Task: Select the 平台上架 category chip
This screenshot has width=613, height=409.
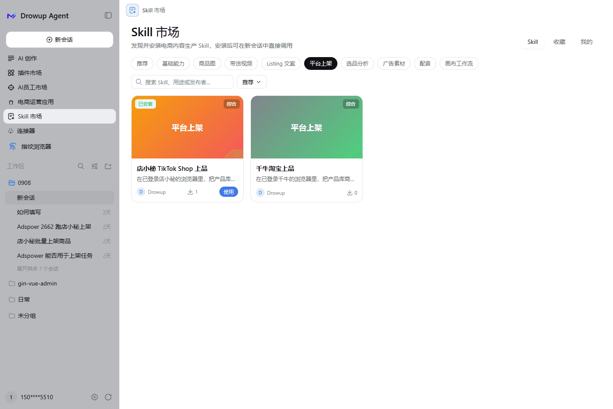Action: 321,63
